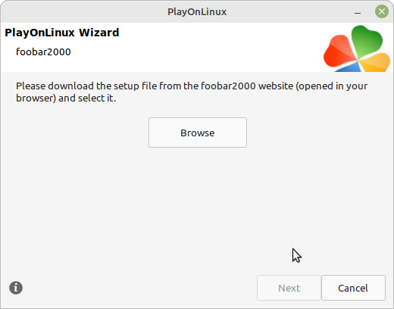This screenshot has height=309, width=394.
Task: Click the greyed-out Next button
Action: pos(289,288)
